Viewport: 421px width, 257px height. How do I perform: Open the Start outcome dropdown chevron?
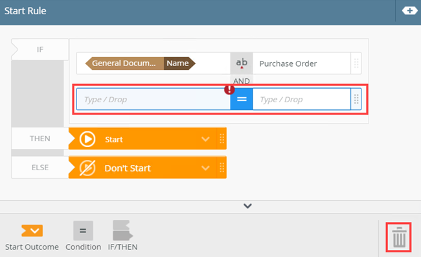(205, 139)
